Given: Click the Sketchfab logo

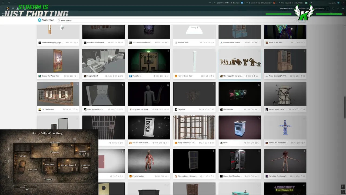Looking at the screenshot, I should (x=46, y=20).
